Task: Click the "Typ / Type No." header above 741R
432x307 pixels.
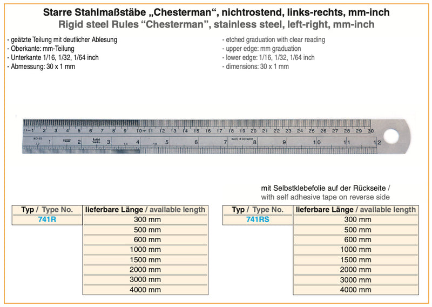Action: tap(47, 210)
